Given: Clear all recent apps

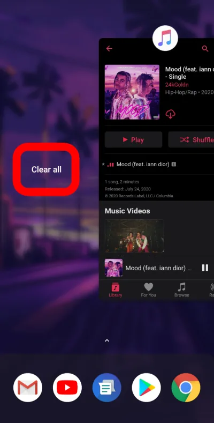Looking at the screenshot, I should pos(47,169).
